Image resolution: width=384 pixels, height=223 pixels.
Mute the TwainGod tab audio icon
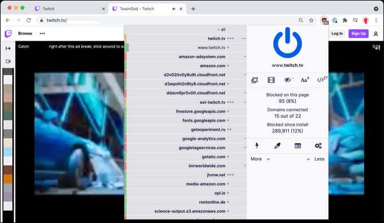[174, 9]
